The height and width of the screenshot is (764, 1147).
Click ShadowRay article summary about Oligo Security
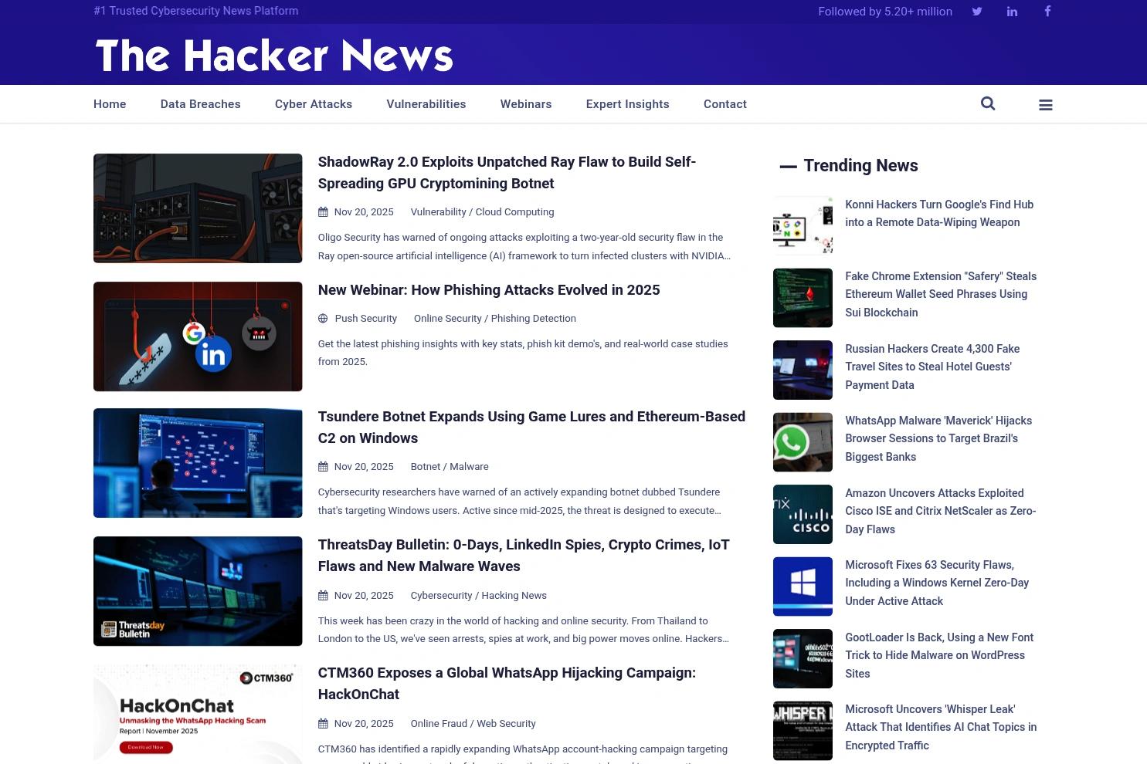pos(524,247)
